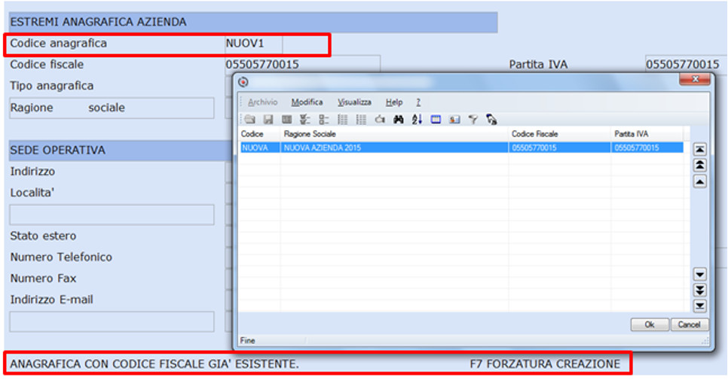
Task: Open the question mark menu
Action: 418,102
